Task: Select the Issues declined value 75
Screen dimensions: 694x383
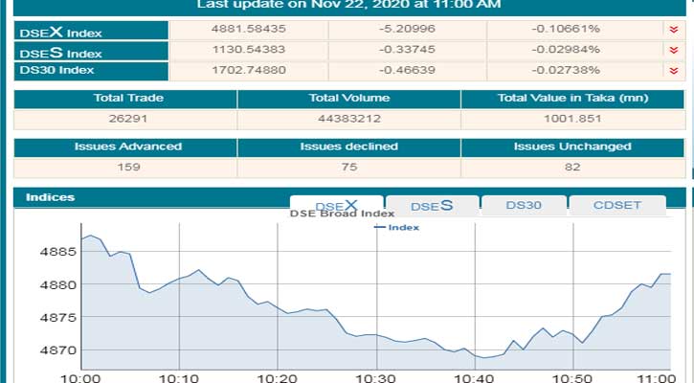Action: tap(348, 167)
